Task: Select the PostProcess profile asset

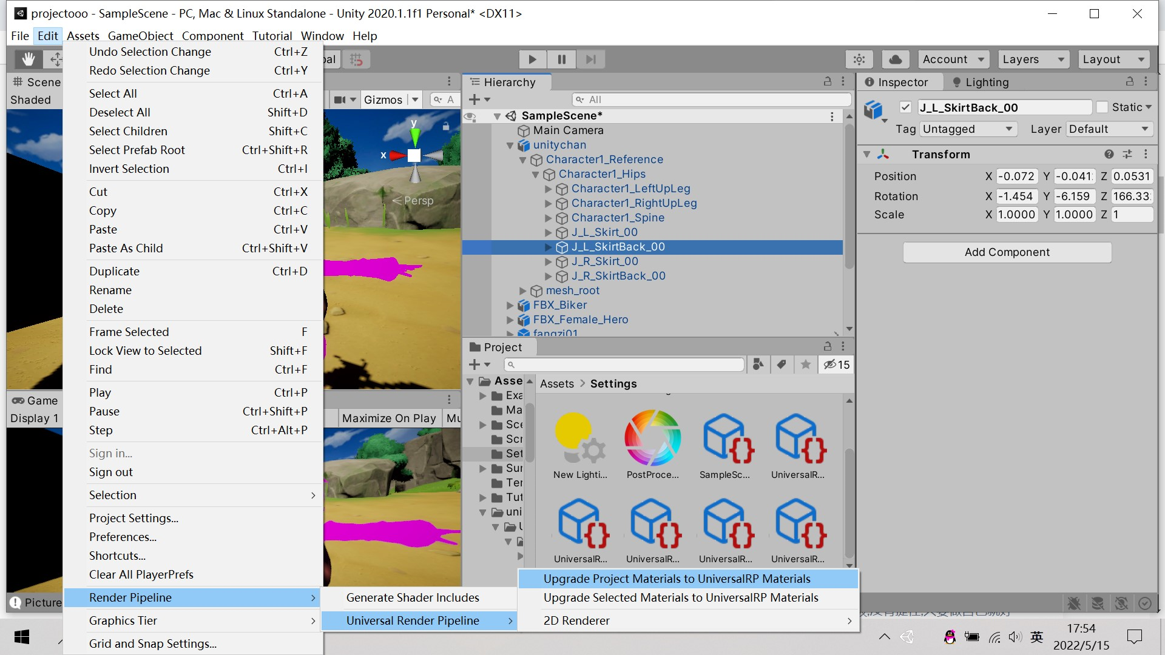Action: pyautogui.click(x=653, y=445)
